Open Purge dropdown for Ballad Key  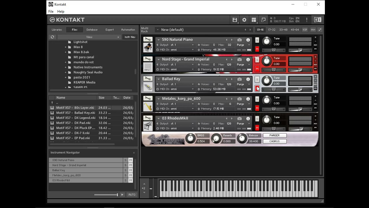click(243, 84)
